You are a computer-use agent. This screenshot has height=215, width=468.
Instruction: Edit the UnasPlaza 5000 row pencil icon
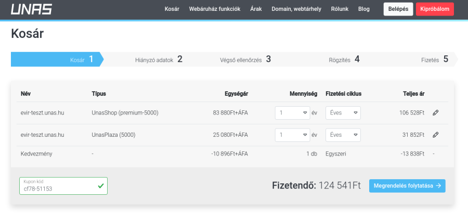click(436, 135)
